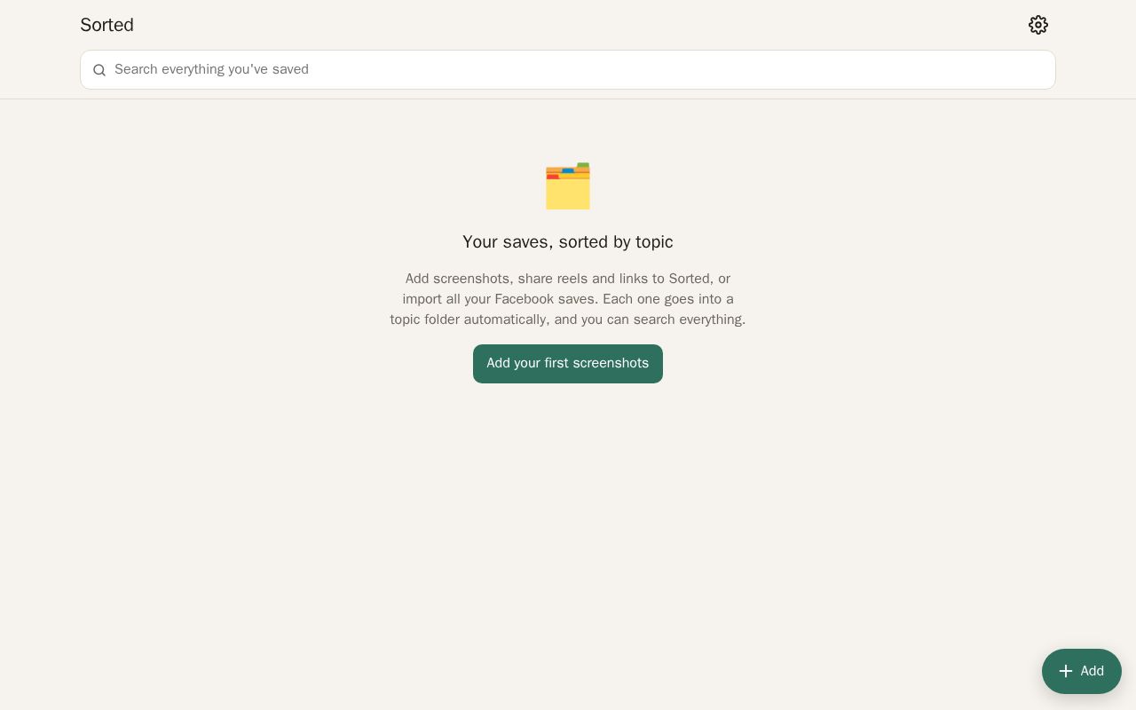Click the index dividers emoji above the heading

(568, 186)
